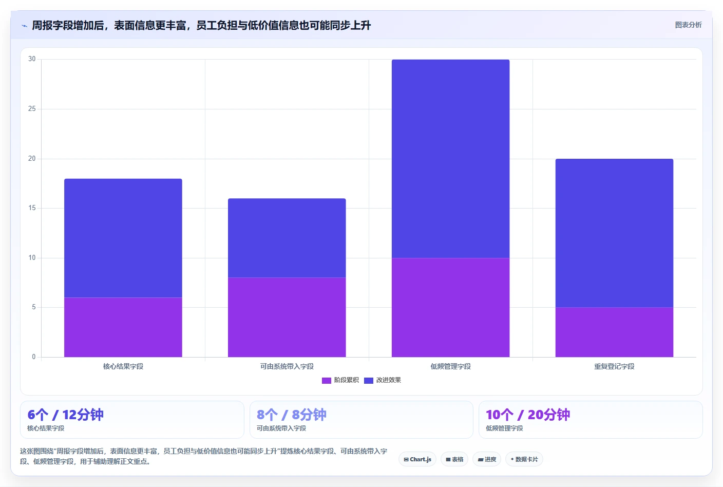The image size is (723, 487).
Task: Click the 8个 / 8分钟 card value
Action: 292,415
